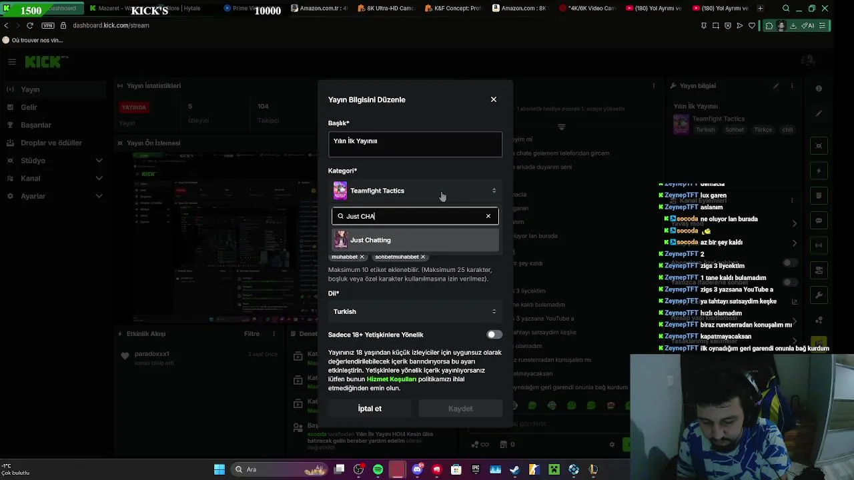Go back in browser history
This screenshot has width=854, height=480.
6,25
